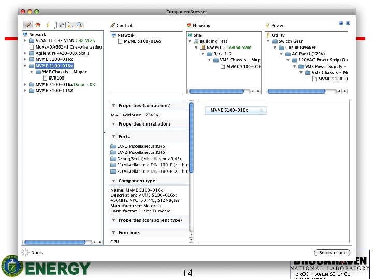The width and height of the screenshot is (373, 279).
Task: Expand the MVME 3100-1152 node
Action: 25,90
